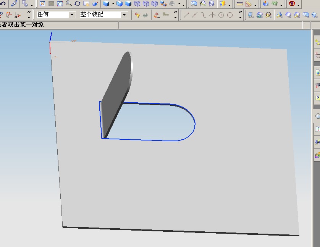This screenshot has height=247, width=320.
Task: Click the Undo arrow icon
Action: coord(3,3)
